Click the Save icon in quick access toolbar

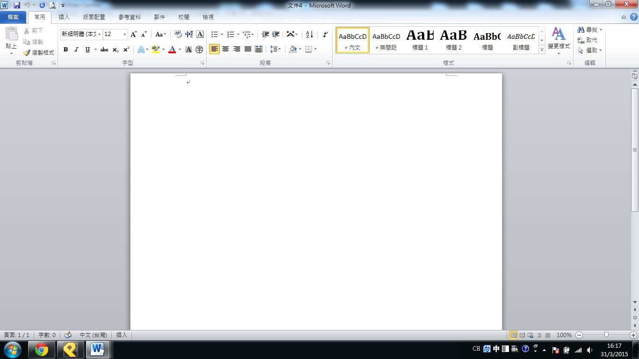(17, 5)
